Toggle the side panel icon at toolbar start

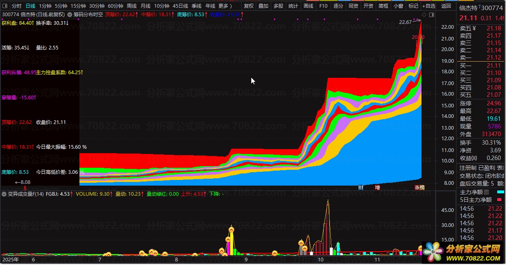[x=5, y=6]
